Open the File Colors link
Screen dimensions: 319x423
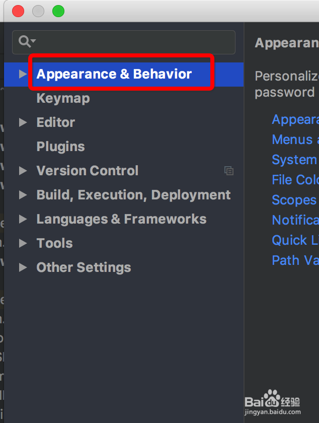click(295, 180)
